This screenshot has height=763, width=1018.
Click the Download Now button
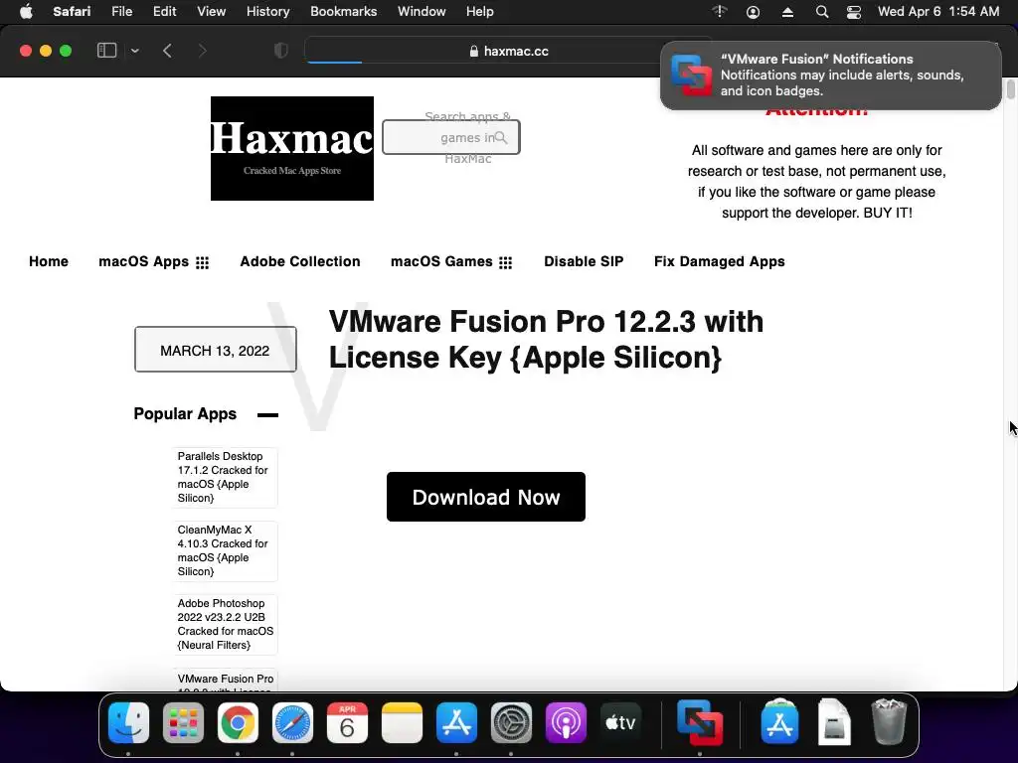point(485,497)
